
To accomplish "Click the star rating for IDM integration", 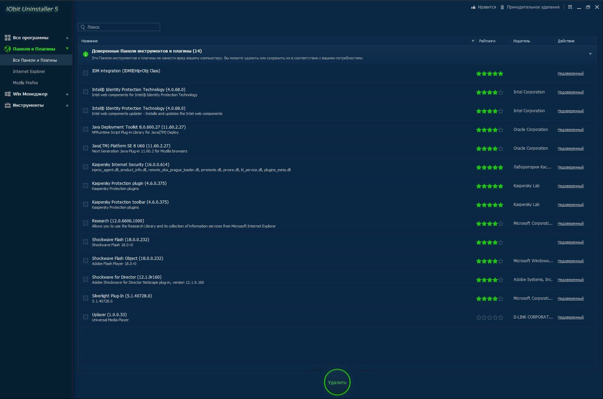I will click(490, 74).
